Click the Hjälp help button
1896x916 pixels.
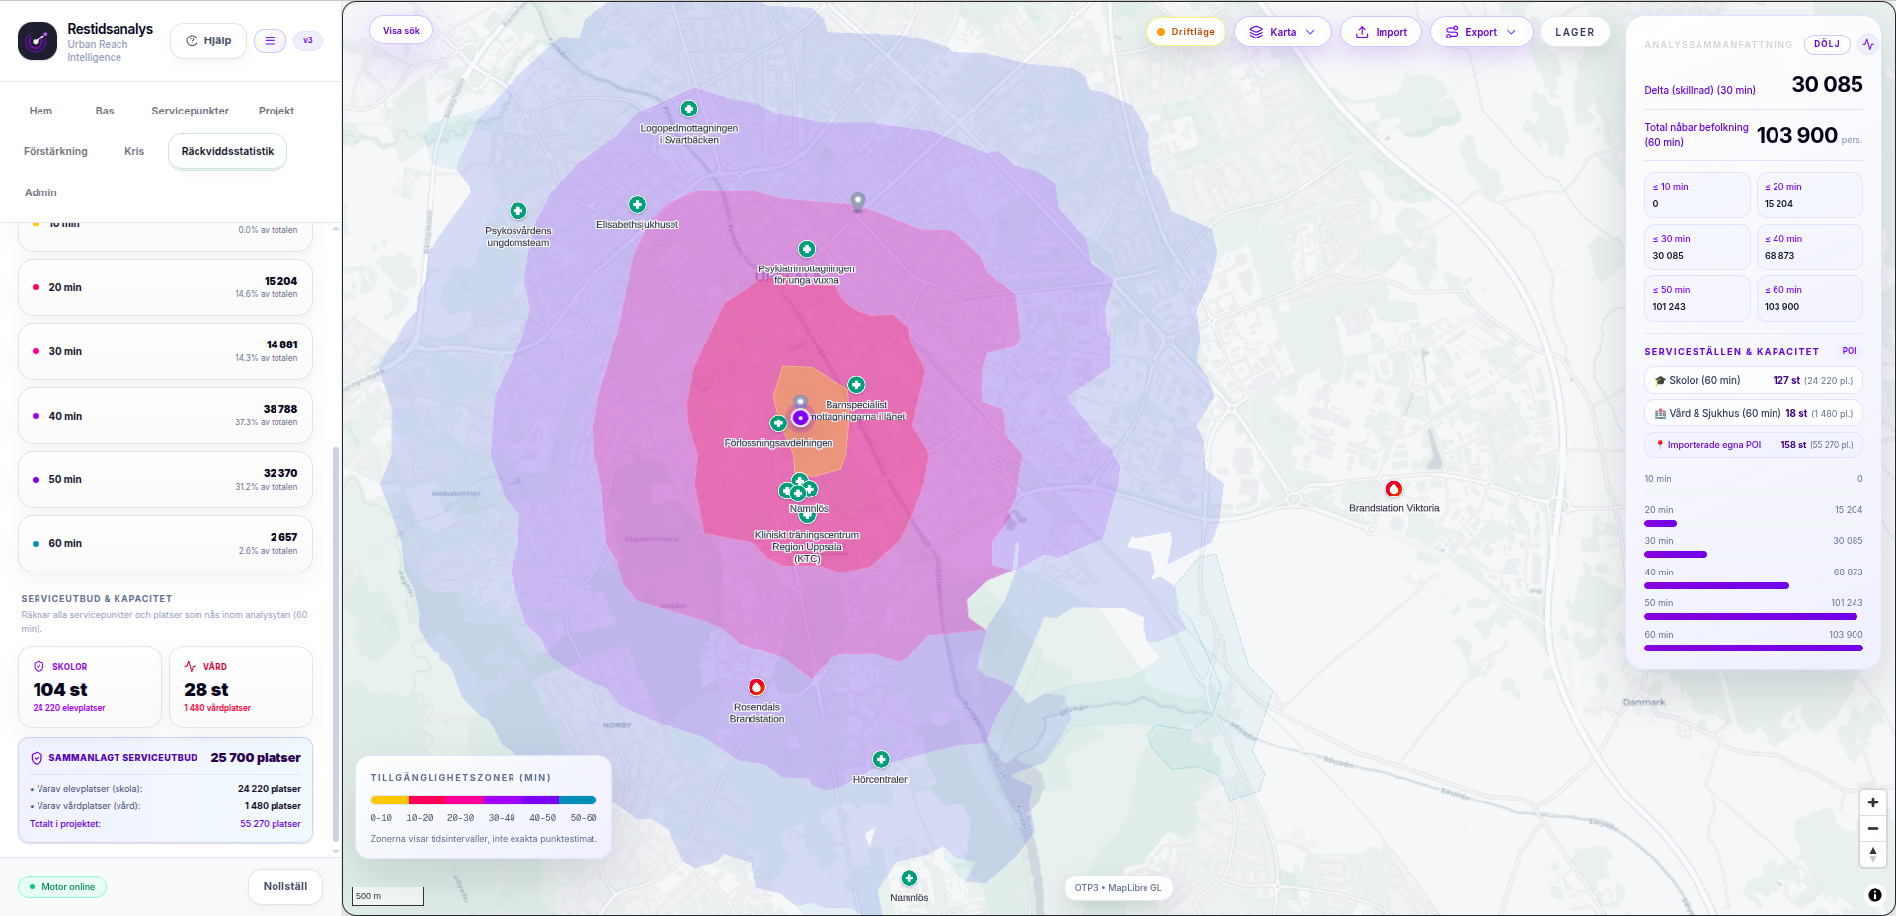pyautogui.click(x=208, y=40)
